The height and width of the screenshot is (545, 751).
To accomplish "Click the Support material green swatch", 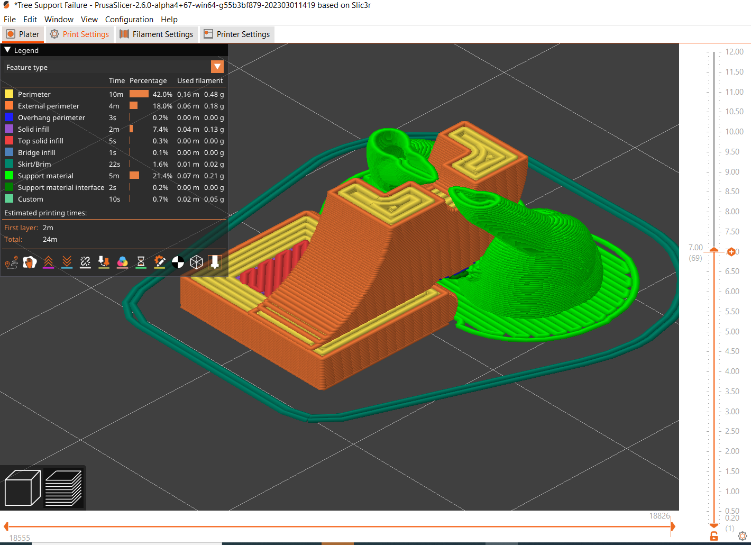I will point(9,175).
